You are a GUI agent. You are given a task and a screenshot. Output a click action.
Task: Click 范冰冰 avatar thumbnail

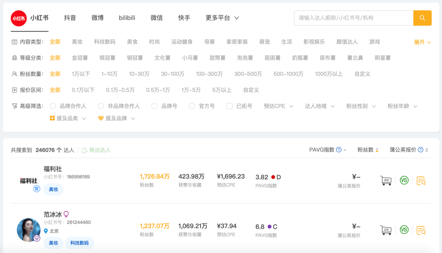tap(29, 230)
